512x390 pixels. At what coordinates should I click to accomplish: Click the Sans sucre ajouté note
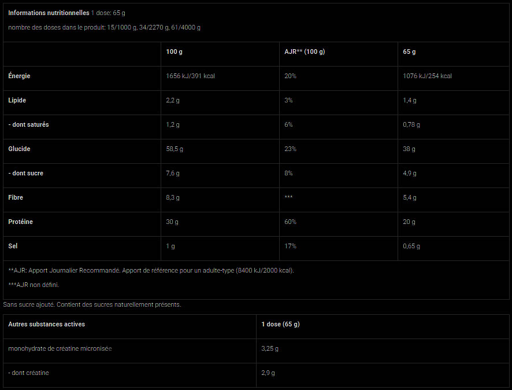tap(92, 304)
